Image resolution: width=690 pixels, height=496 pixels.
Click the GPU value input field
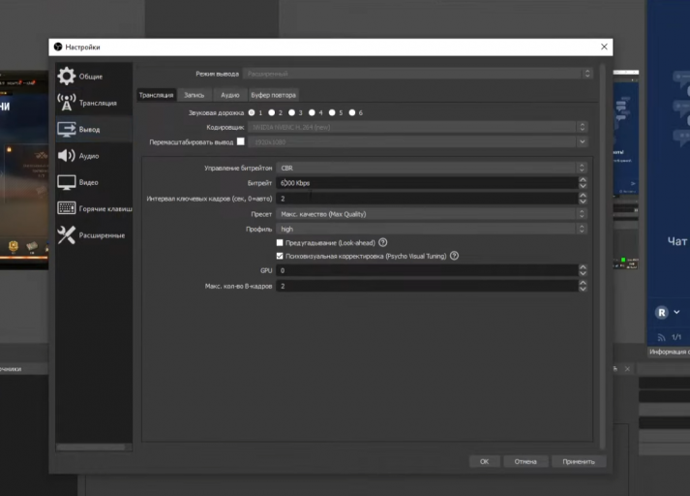click(x=427, y=270)
